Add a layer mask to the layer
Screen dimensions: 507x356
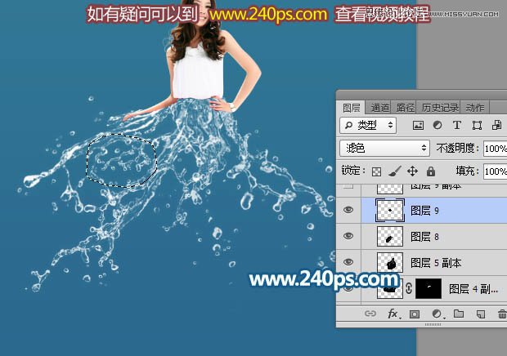[415, 314]
